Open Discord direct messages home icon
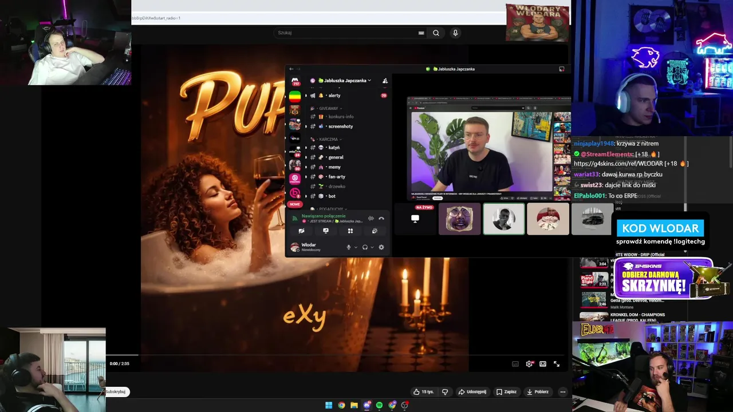 (295, 81)
